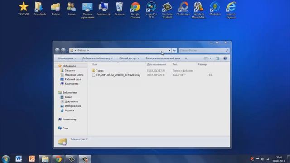The height and width of the screenshot is (163, 290).
Task: Open the Explorer help icon
Action: coord(225,58)
